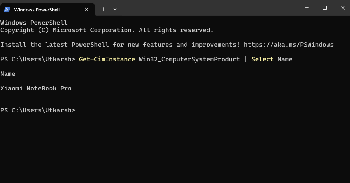Screen dimensions: 350x183
Task: Click the Name column header in output
Action: click(8, 74)
